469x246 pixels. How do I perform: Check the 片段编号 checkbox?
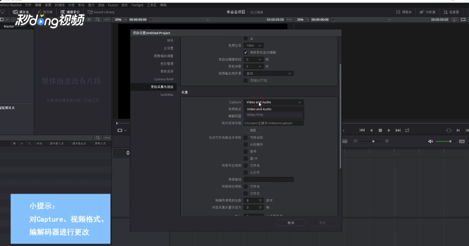click(245, 145)
